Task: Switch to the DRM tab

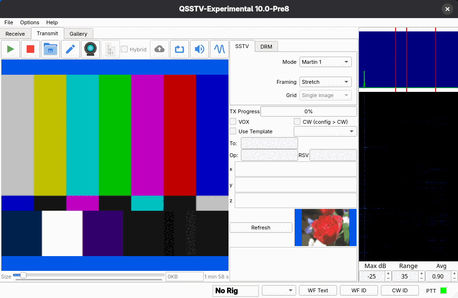Action: (266, 47)
